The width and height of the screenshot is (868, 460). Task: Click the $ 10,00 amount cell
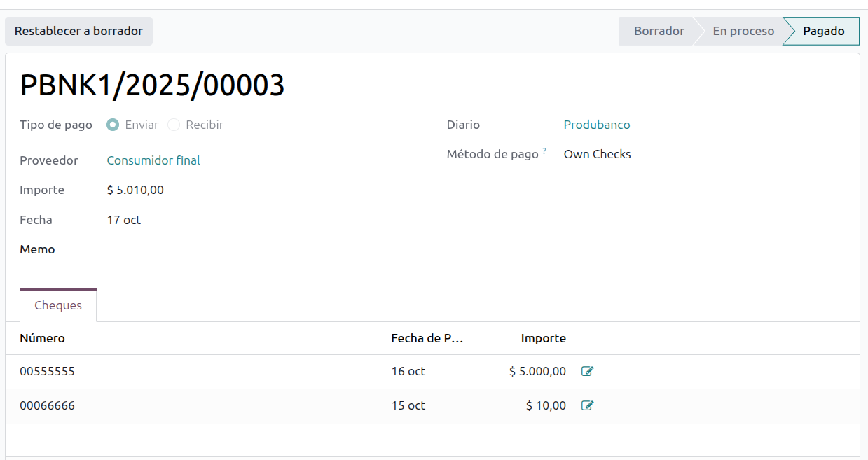(546, 405)
